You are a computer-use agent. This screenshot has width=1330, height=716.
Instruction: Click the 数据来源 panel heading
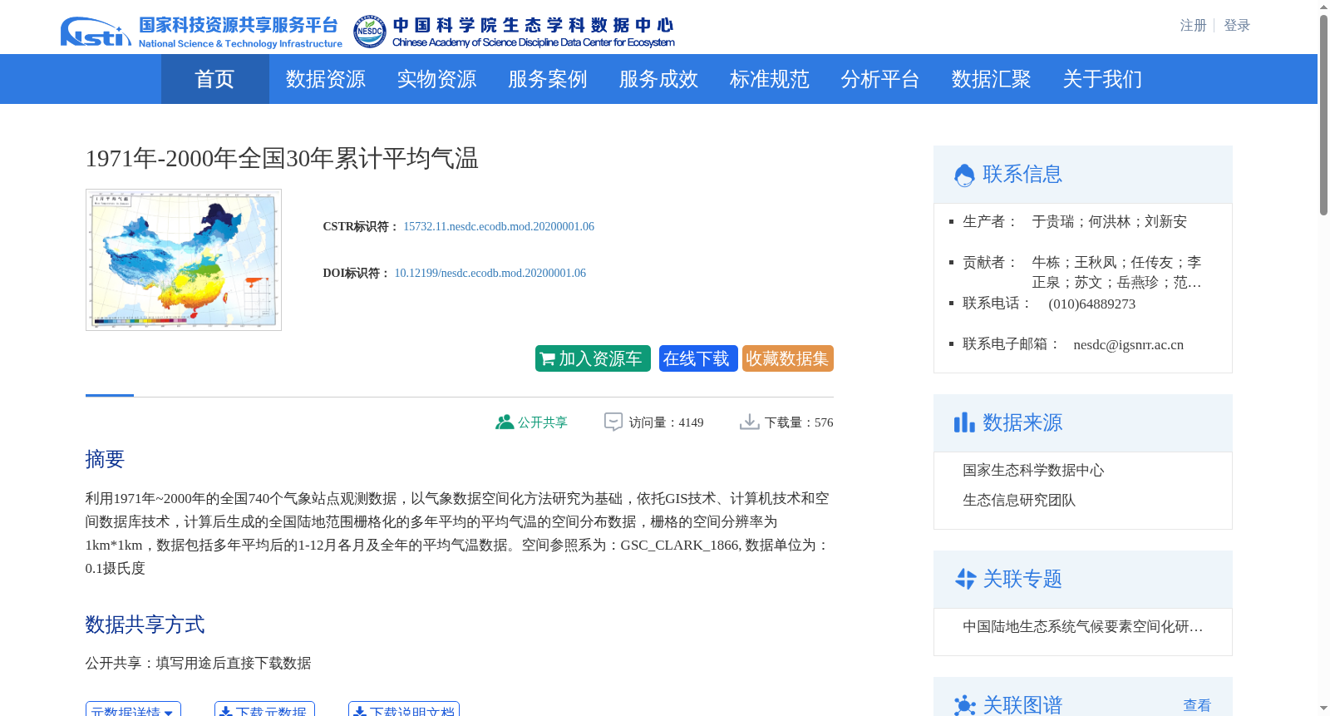click(x=1022, y=422)
